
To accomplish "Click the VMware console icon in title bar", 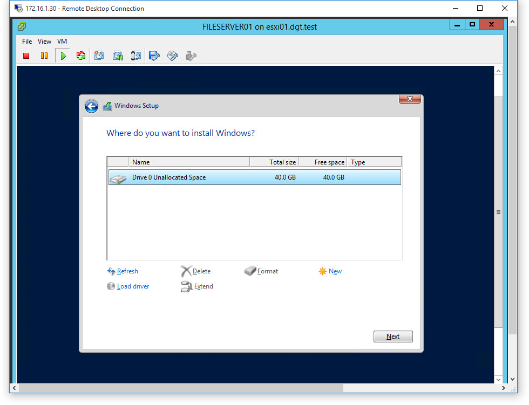I will click(x=22, y=26).
